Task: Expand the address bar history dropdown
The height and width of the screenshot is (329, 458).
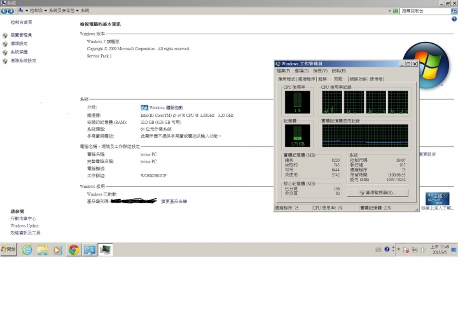Action: tap(389, 11)
